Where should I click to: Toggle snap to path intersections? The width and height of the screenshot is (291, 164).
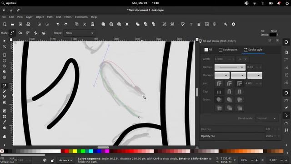point(286,108)
